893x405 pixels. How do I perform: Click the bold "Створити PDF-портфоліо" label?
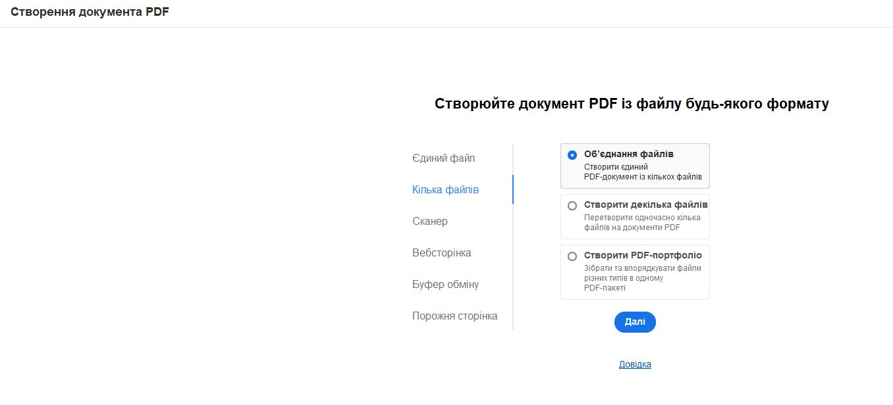click(641, 256)
